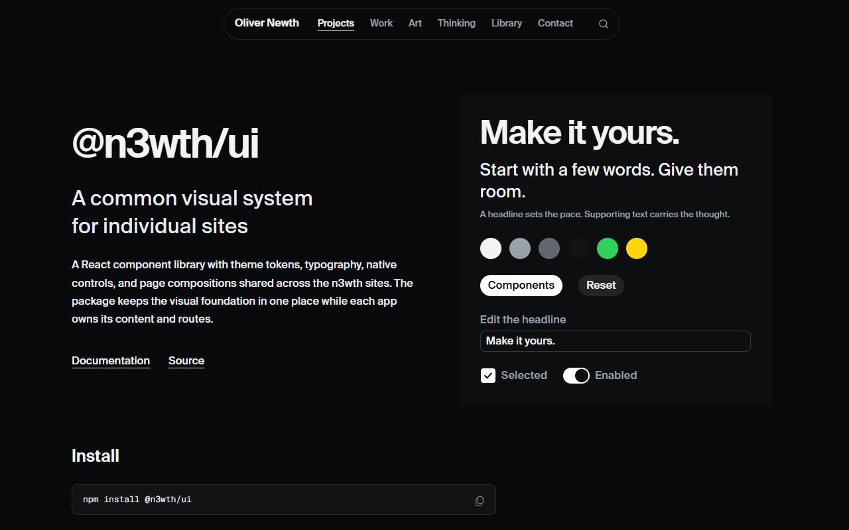
Task: Click the Components button
Action: [x=521, y=286]
